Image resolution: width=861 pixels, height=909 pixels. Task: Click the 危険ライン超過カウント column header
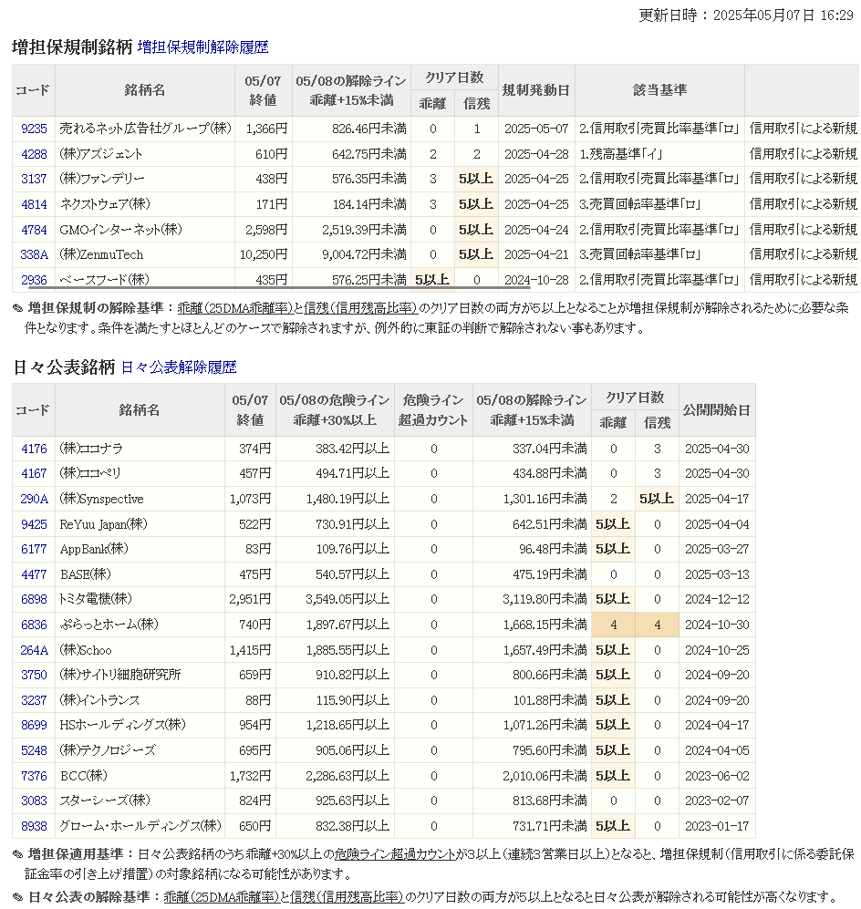(433, 410)
